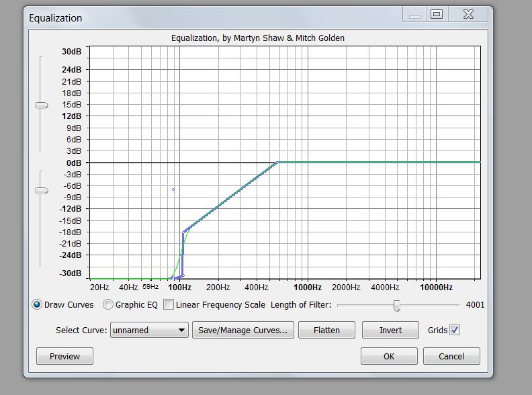Open the Select Curve dropdown
532x395 pixels.
[x=149, y=330]
